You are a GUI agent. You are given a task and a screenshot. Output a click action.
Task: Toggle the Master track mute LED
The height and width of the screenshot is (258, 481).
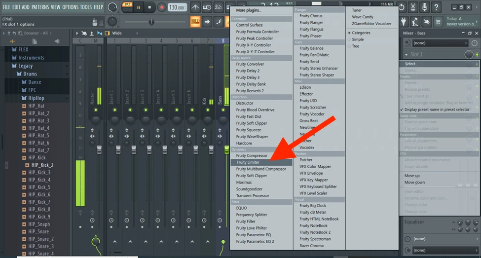(x=96, y=110)
